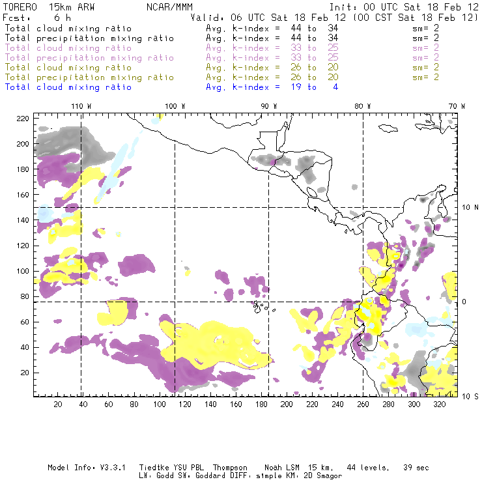Image resolution: width=482 pixels, height=482 pixels.
Task: Select the '90 W' longitude label
Action: coord(268,106)
